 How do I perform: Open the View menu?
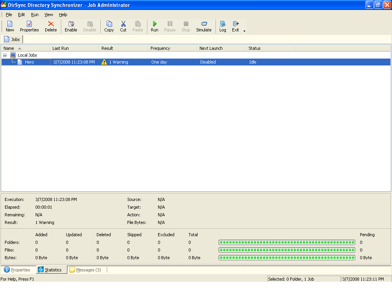[49, 15]
